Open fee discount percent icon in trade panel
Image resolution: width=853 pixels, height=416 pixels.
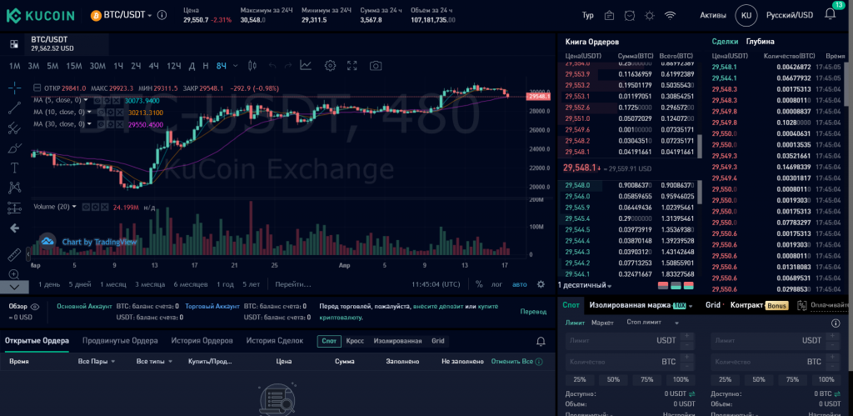[x=802, y=305]
